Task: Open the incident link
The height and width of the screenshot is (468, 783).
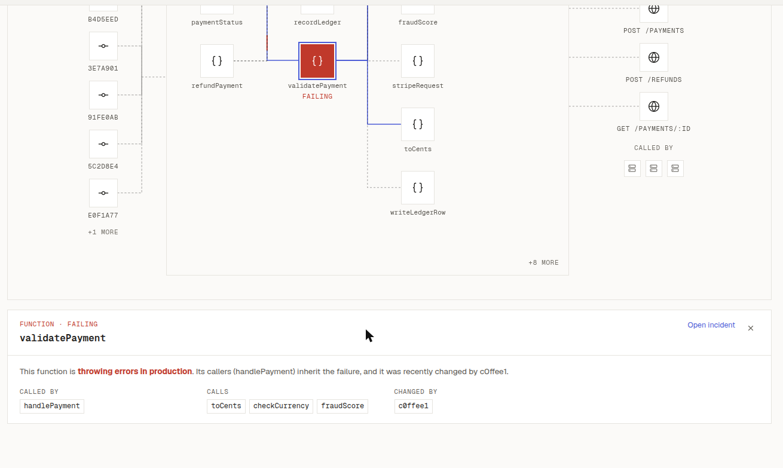Action: 711,325
